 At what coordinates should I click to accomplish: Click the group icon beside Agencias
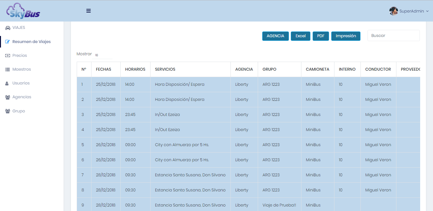[x=8, y=97]
